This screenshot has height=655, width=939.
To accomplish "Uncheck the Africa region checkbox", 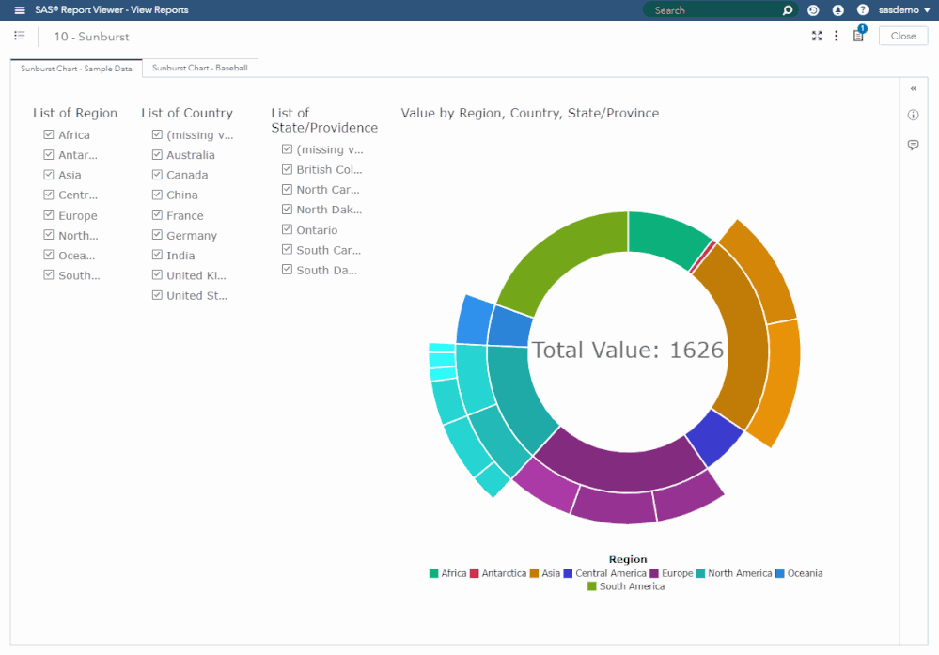I will click(x=49, y=134).
